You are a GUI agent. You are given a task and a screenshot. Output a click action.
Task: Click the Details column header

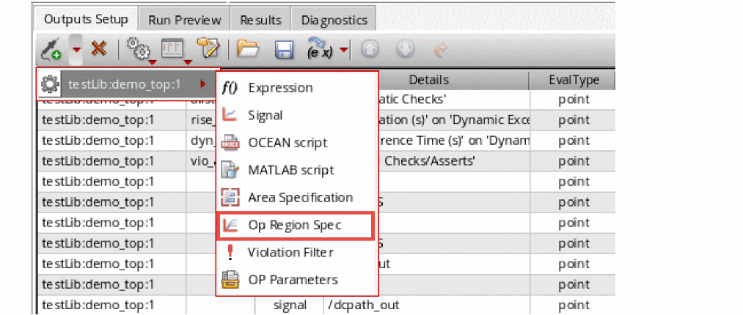(429, 80)
